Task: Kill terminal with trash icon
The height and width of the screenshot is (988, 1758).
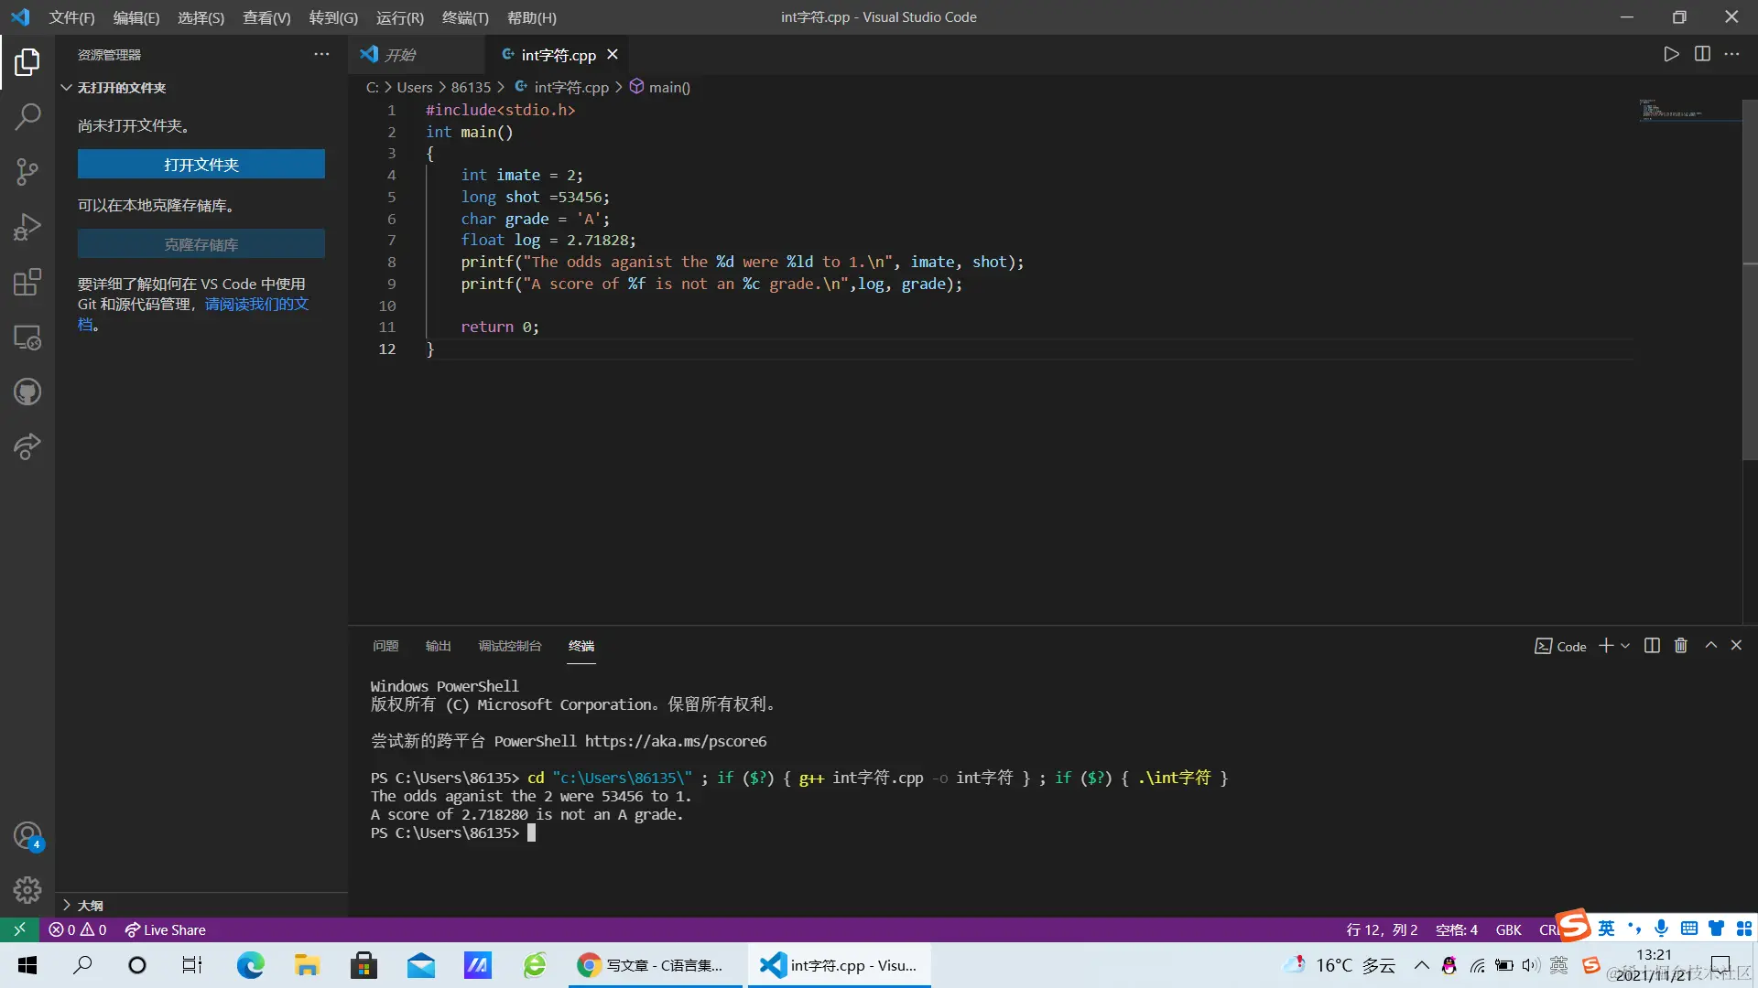Action: (1681, 646)
